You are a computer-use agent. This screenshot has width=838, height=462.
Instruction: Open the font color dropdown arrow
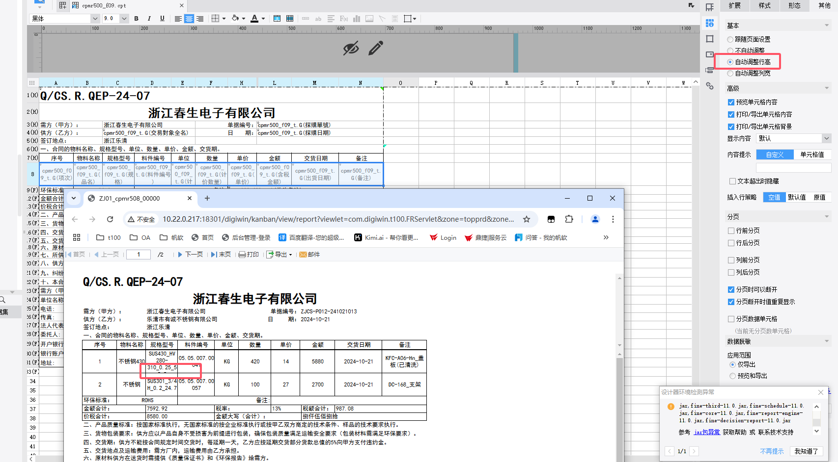coord(263,19)
